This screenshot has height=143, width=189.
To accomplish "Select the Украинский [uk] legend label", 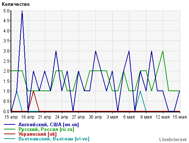I will click(37, 134).
